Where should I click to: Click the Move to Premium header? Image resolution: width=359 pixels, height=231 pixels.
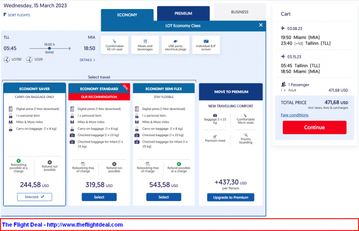[x=231, y=92]
